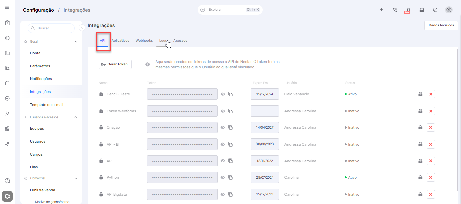Delete the Python token with red X

point(431,177)
